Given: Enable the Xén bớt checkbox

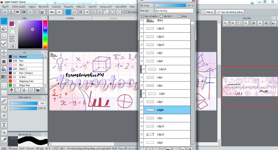Looking at the screenshot, I should tap(161, 16).
